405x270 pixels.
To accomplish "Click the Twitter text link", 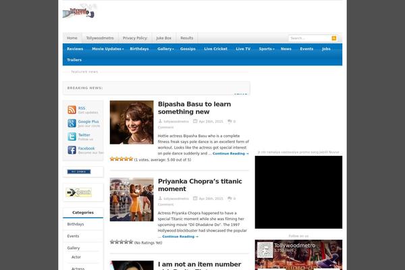I will [x=84, y=135].
